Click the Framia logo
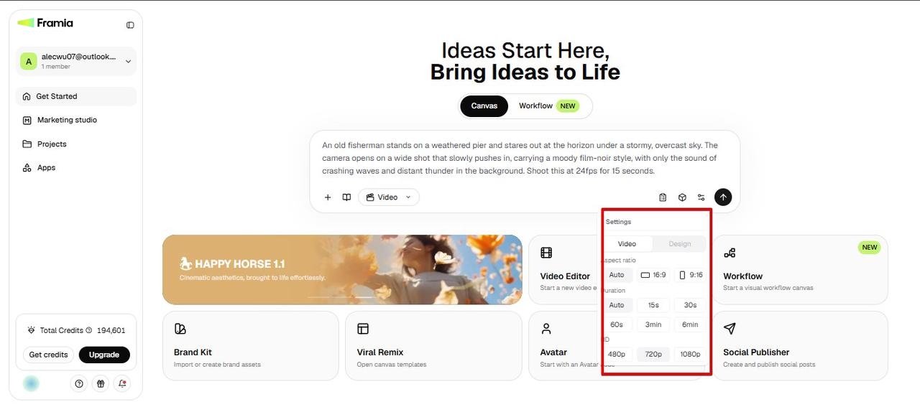Viewport: 920px width, 407px height. [45, 23]
